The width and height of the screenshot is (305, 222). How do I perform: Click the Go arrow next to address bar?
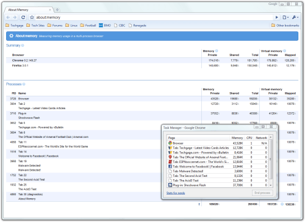(277, 18)
